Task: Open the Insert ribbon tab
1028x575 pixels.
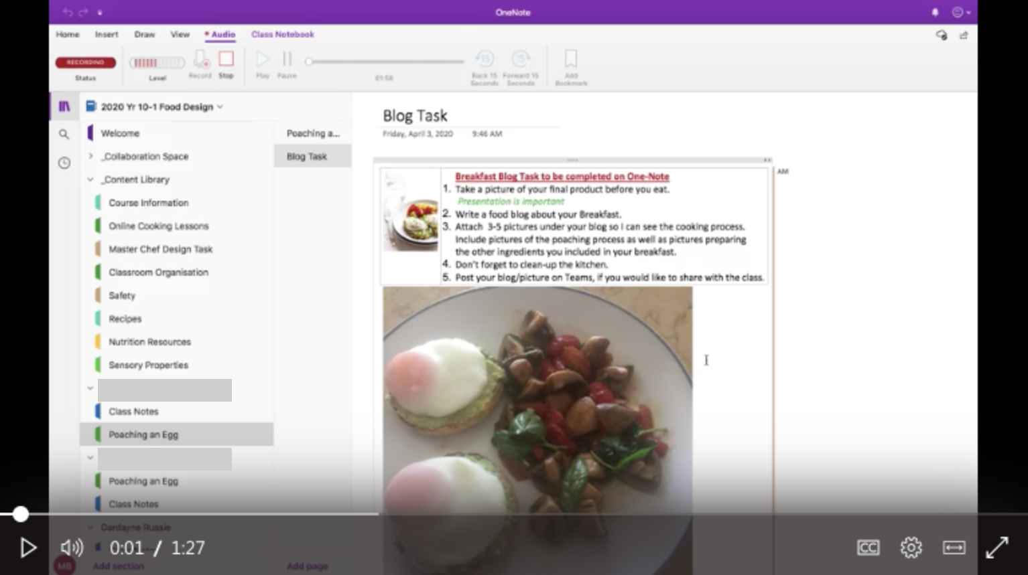Action: 107,34
